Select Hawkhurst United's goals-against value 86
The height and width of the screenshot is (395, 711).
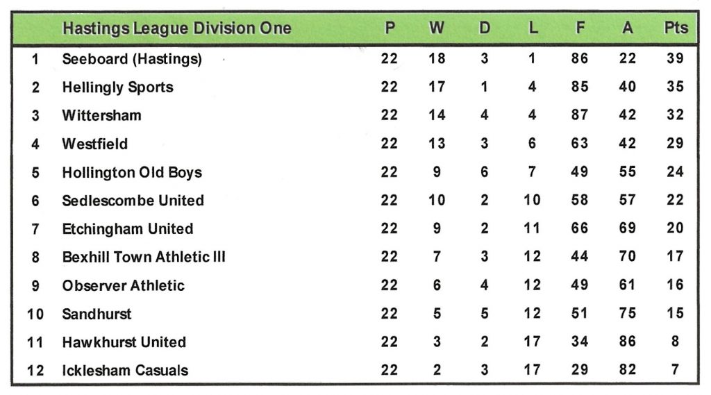point(628,342)
